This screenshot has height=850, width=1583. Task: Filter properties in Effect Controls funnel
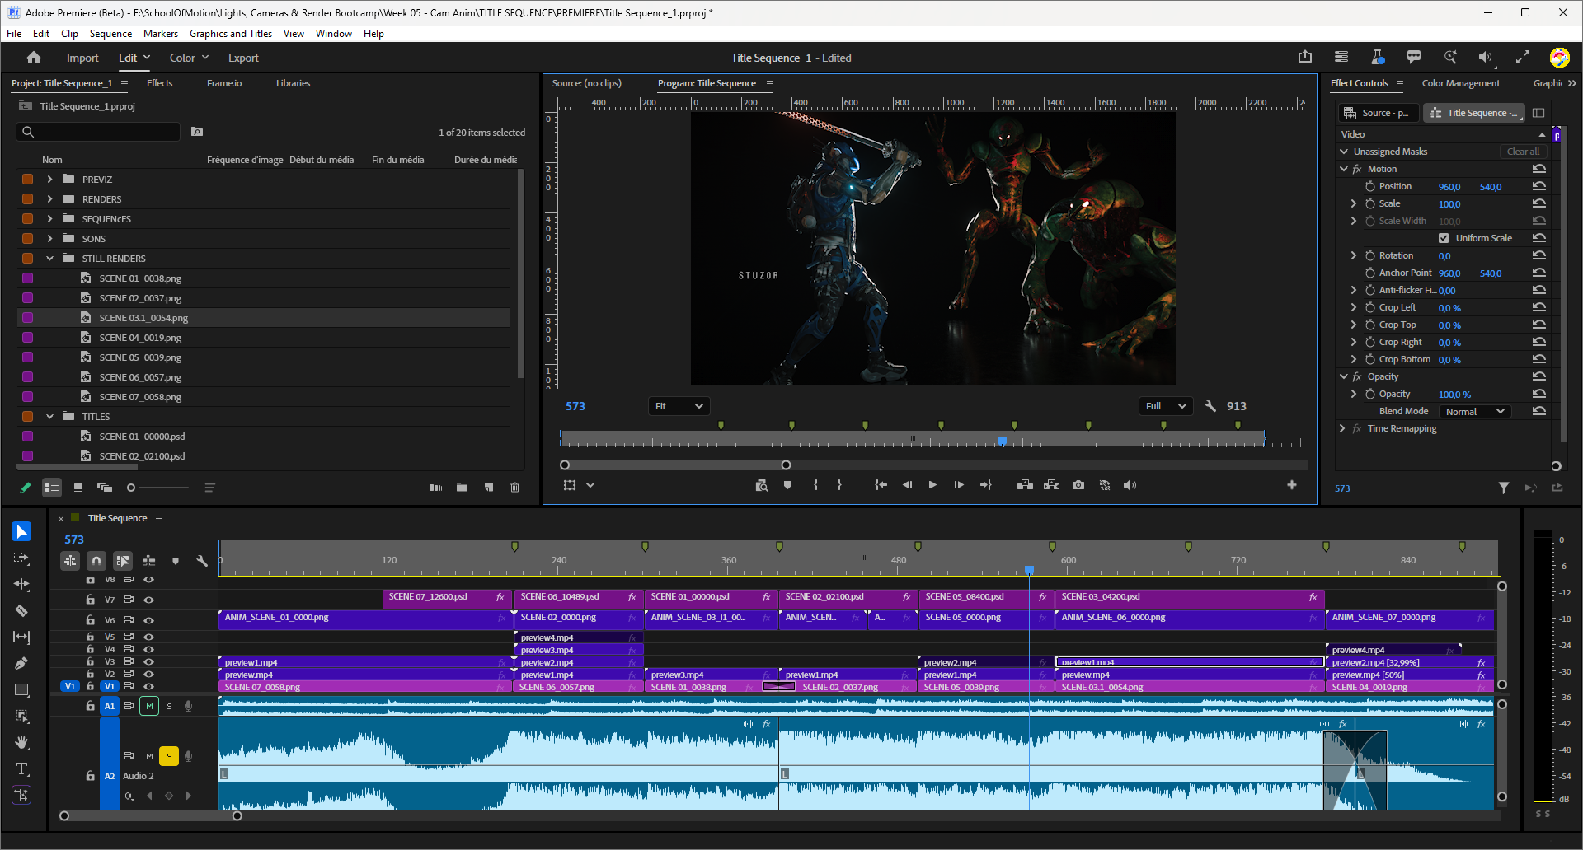point(1504,488)
